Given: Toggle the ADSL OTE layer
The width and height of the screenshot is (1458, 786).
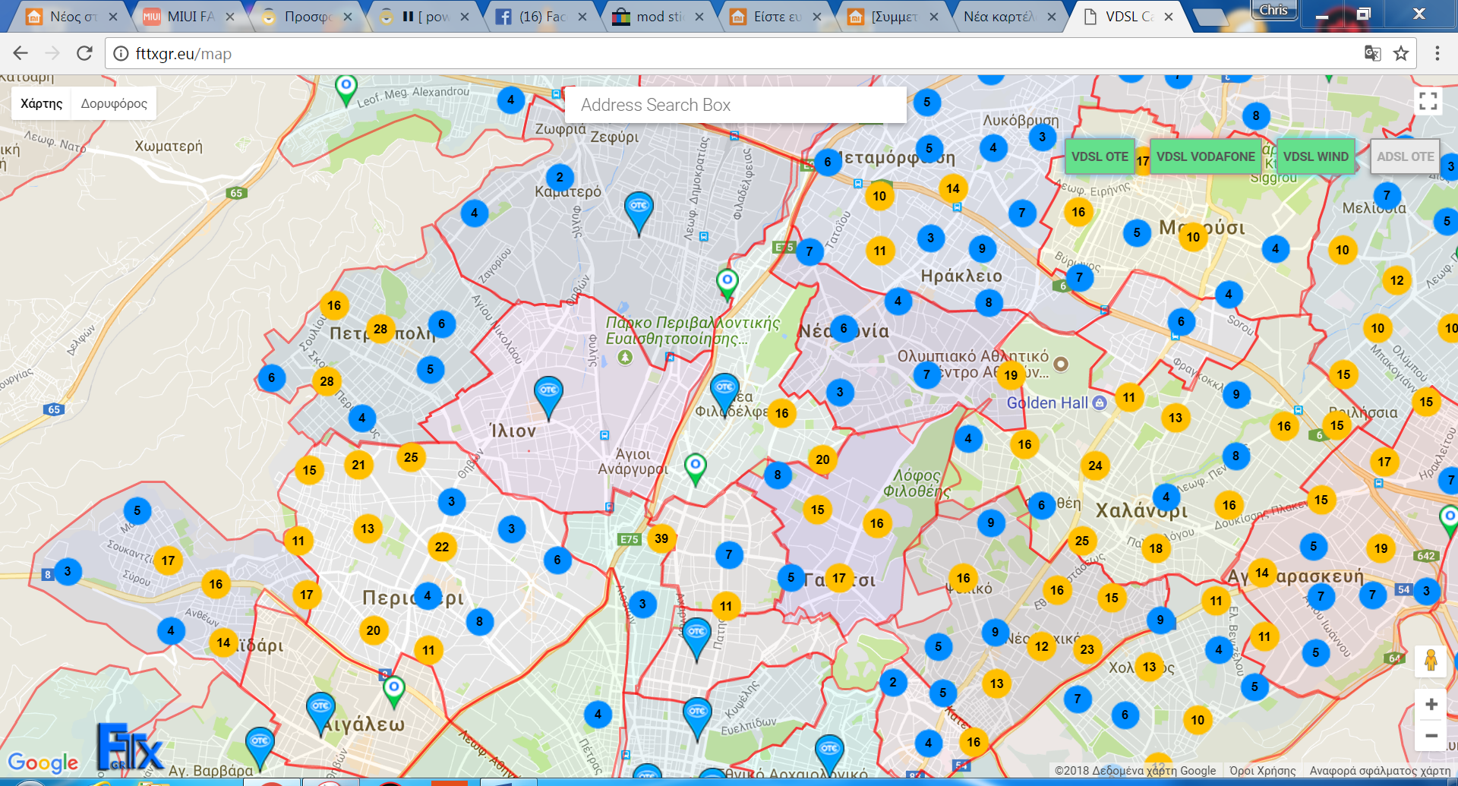Looking at the screenshot, I should point(1405,156).
